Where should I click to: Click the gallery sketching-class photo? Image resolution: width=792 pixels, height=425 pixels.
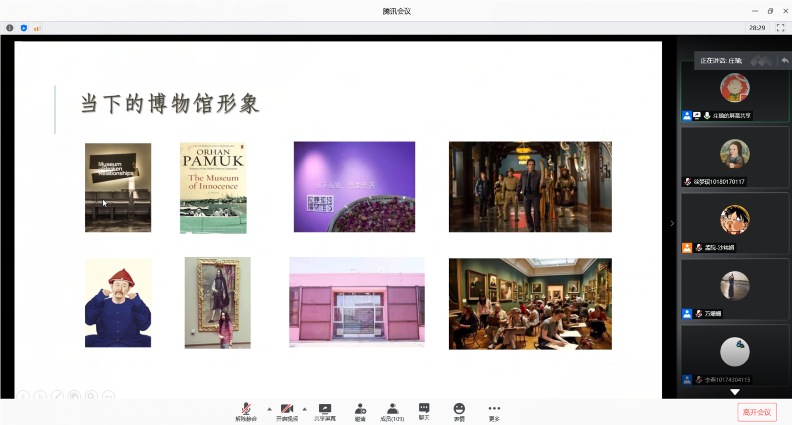tap(530, 304)
